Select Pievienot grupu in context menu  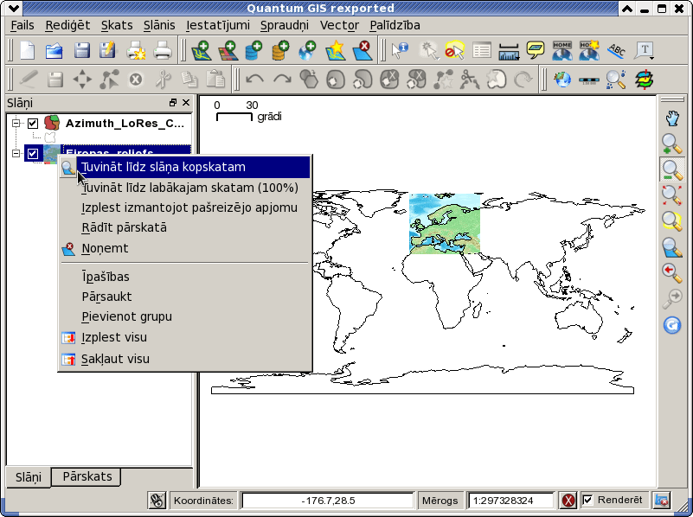click(185, 317)
